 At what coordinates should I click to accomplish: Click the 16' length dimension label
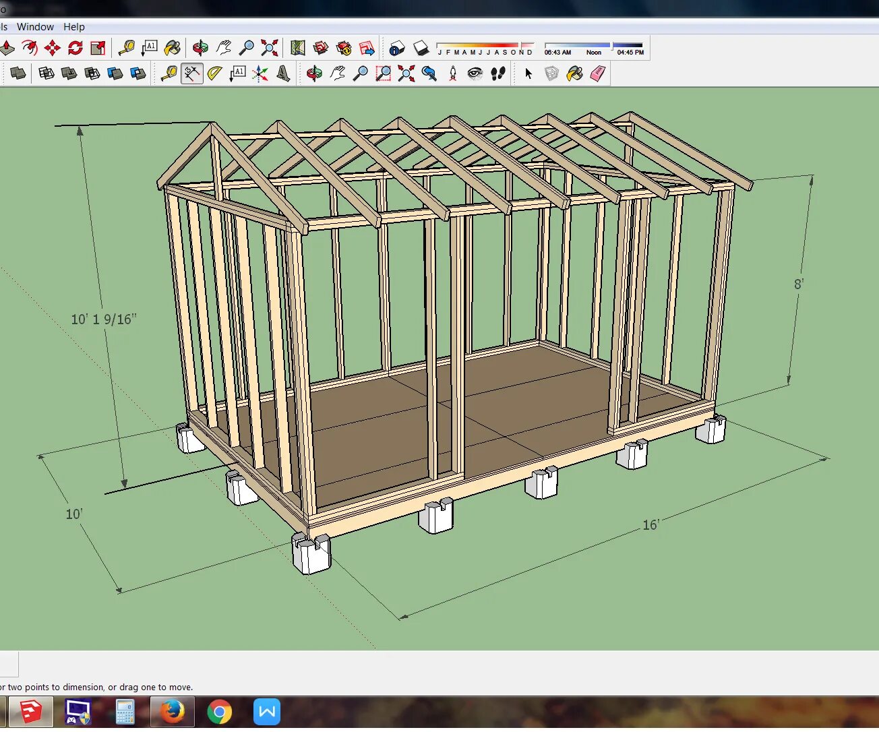click(650, 525)
